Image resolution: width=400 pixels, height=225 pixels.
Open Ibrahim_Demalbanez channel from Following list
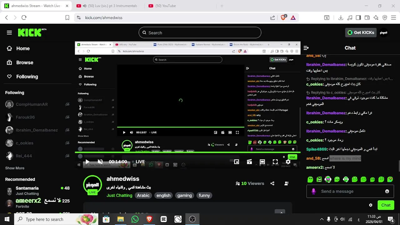37,130
